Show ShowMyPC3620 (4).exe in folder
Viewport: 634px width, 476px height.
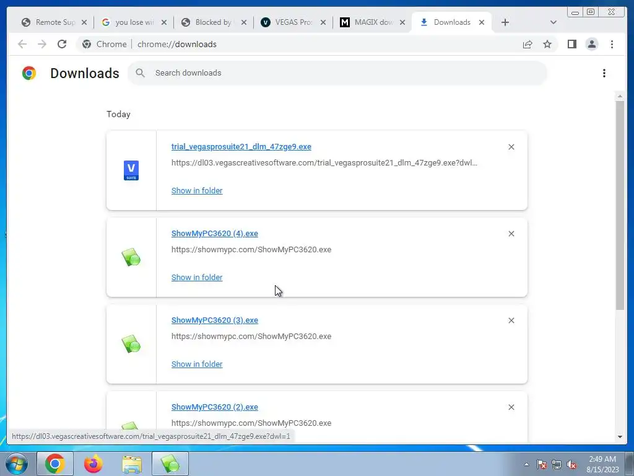click(197, 277)
